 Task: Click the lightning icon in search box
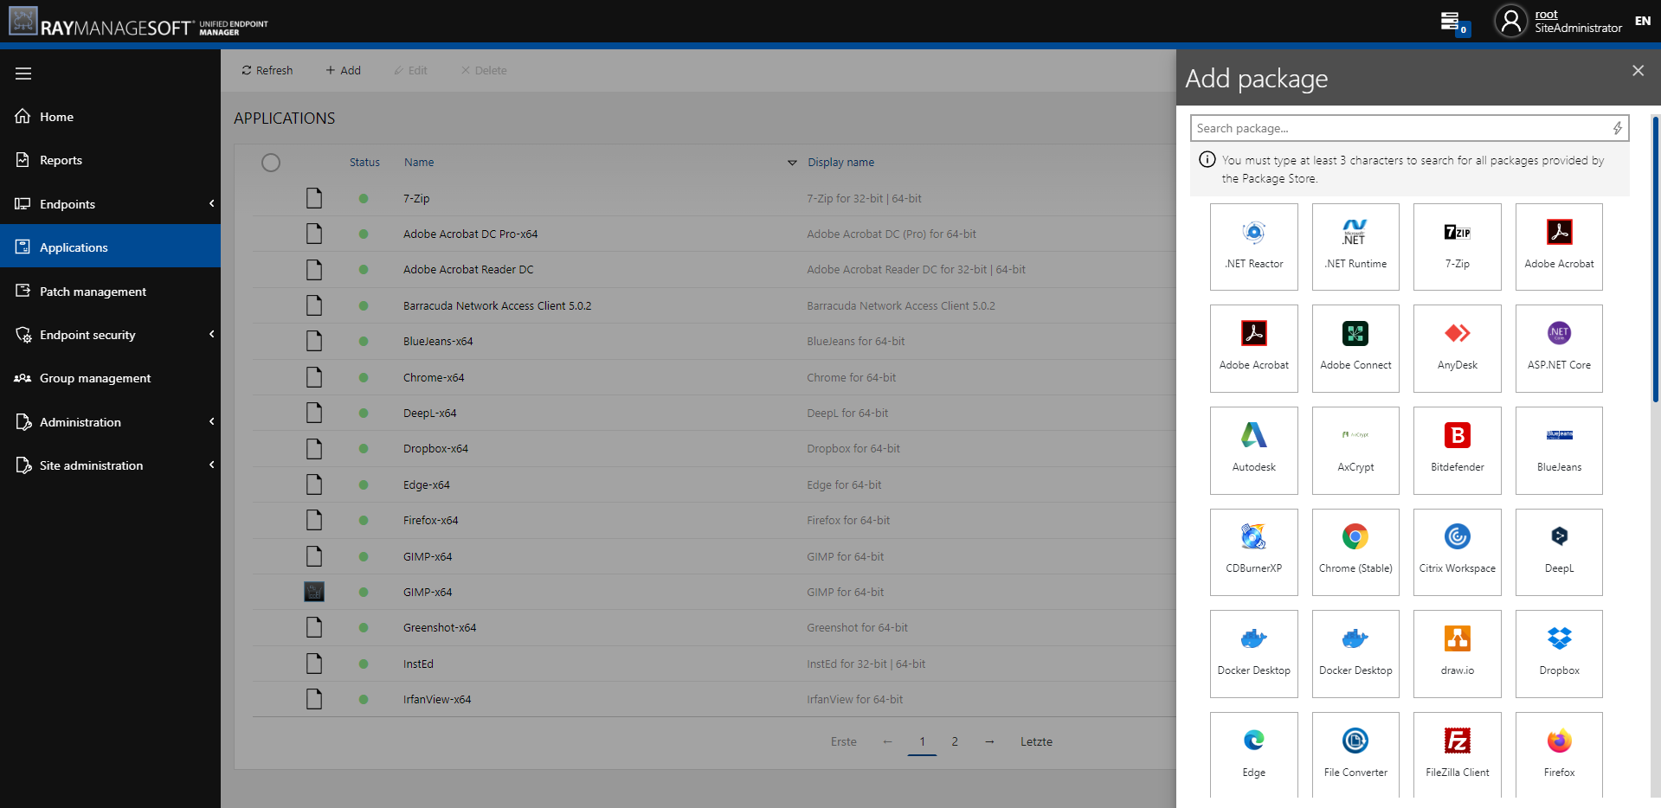(1617, 128)
